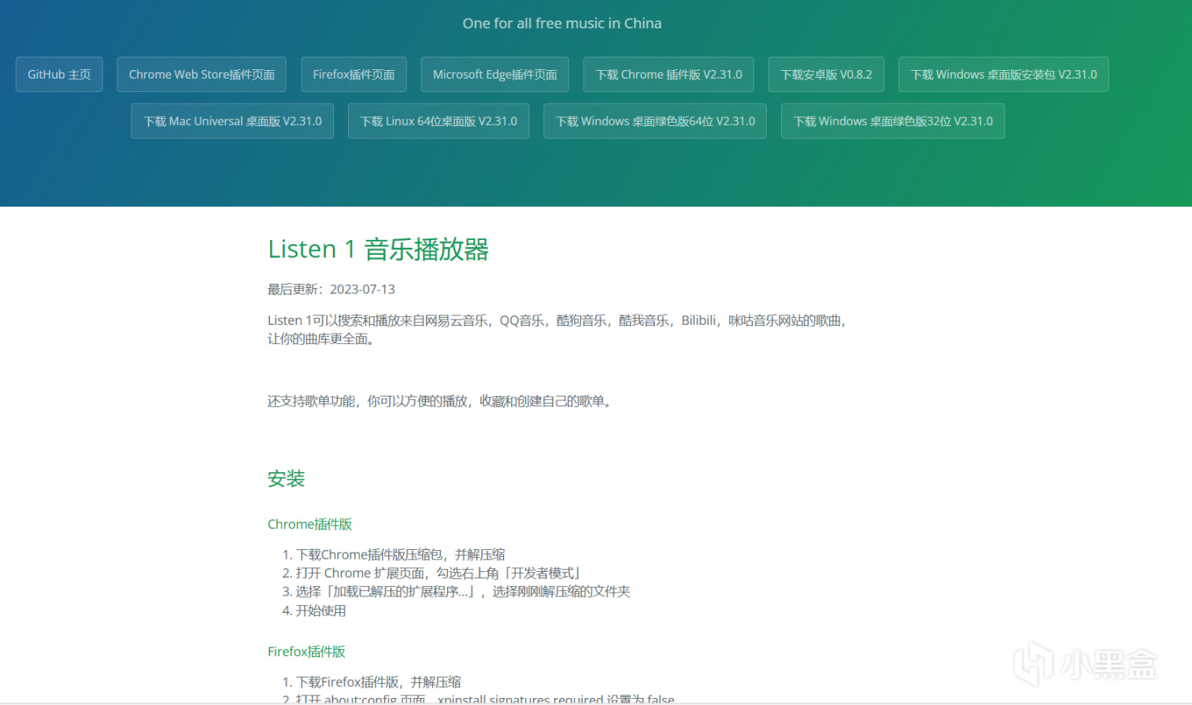Open the Firefox插件页面
The width and height of the screenshot is (1192, 705).
(354, 74)
